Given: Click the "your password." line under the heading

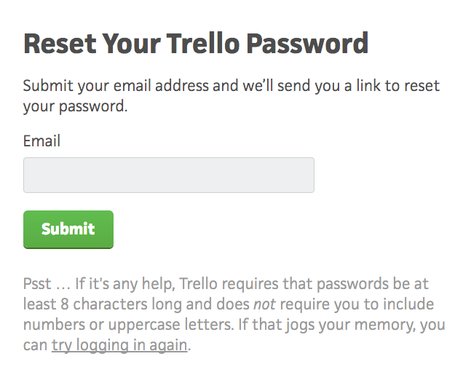Looking at the screenshot, I should [75, 106].
